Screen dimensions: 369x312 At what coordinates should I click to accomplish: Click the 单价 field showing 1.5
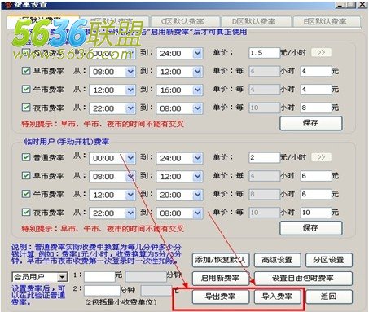(x=264, y=53)
